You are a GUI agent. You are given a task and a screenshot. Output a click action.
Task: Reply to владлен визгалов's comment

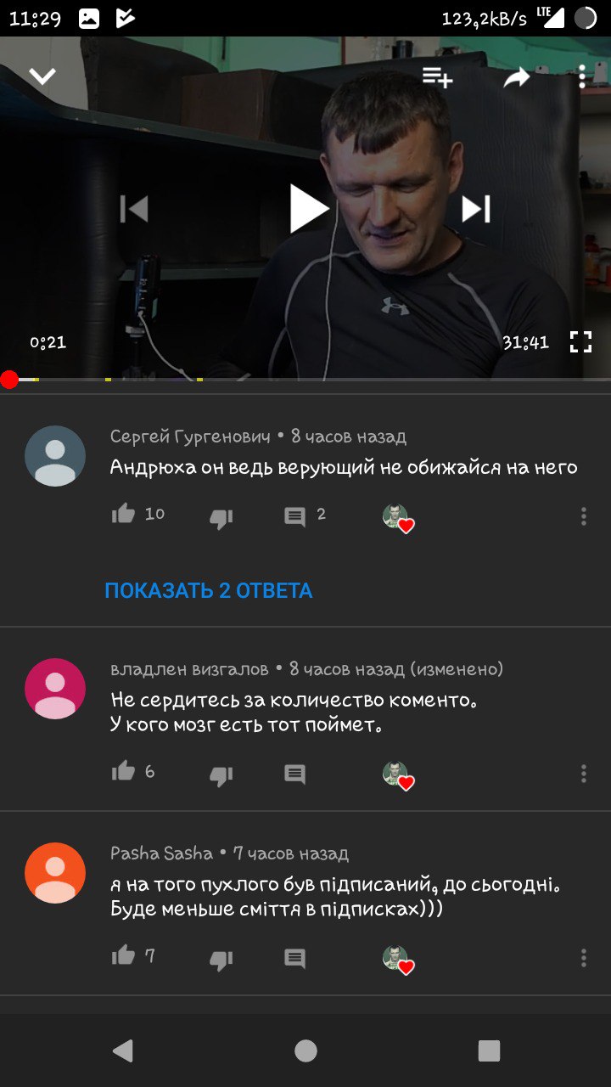pyautogui.click(x=295, y=774)
